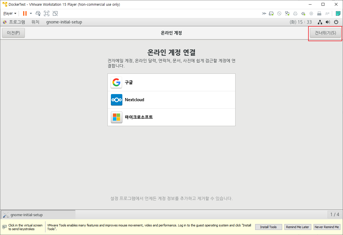343x235 pixels.
Task: Click the sound card device icon
Action: [x=304, y=13]
